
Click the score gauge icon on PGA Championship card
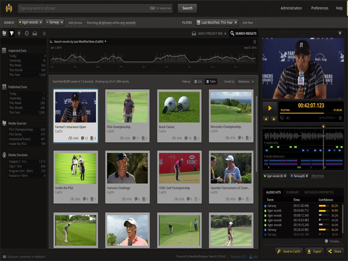point(122,138)
